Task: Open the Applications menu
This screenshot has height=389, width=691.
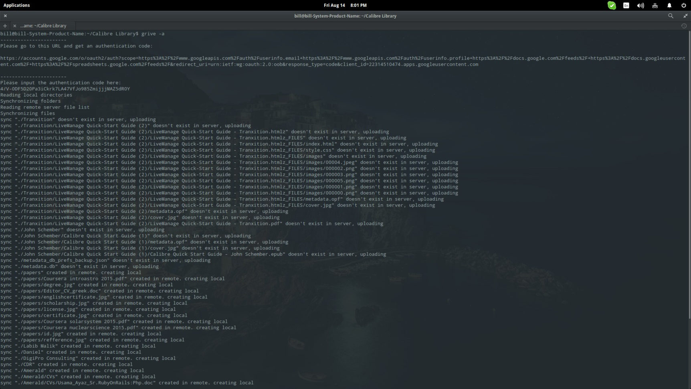Action: coord(16,5)
